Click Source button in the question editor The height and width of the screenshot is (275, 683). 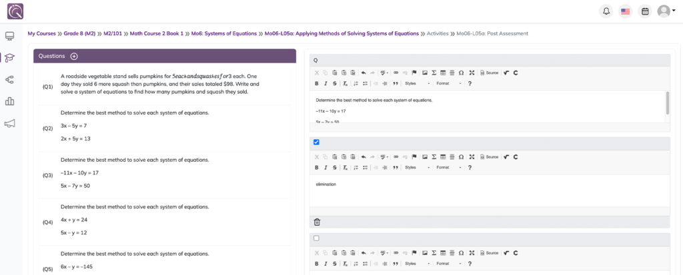pos(489,73)
